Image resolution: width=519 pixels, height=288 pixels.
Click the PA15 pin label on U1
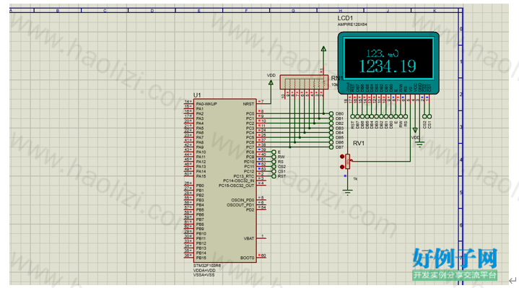coord(201,176)
